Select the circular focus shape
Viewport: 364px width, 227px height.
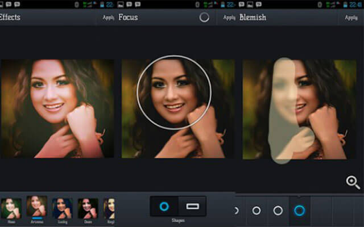164,206
